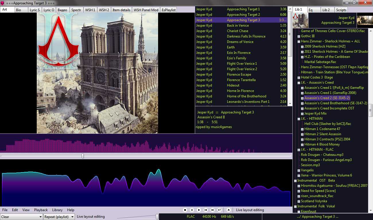373x220 pixels.
Task: Expand the Gothic III library folder
Action: [299, 36]
